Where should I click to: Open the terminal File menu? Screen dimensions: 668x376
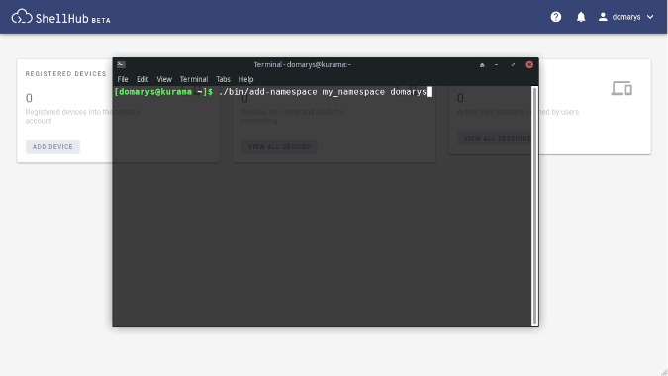tap(123, 79)
